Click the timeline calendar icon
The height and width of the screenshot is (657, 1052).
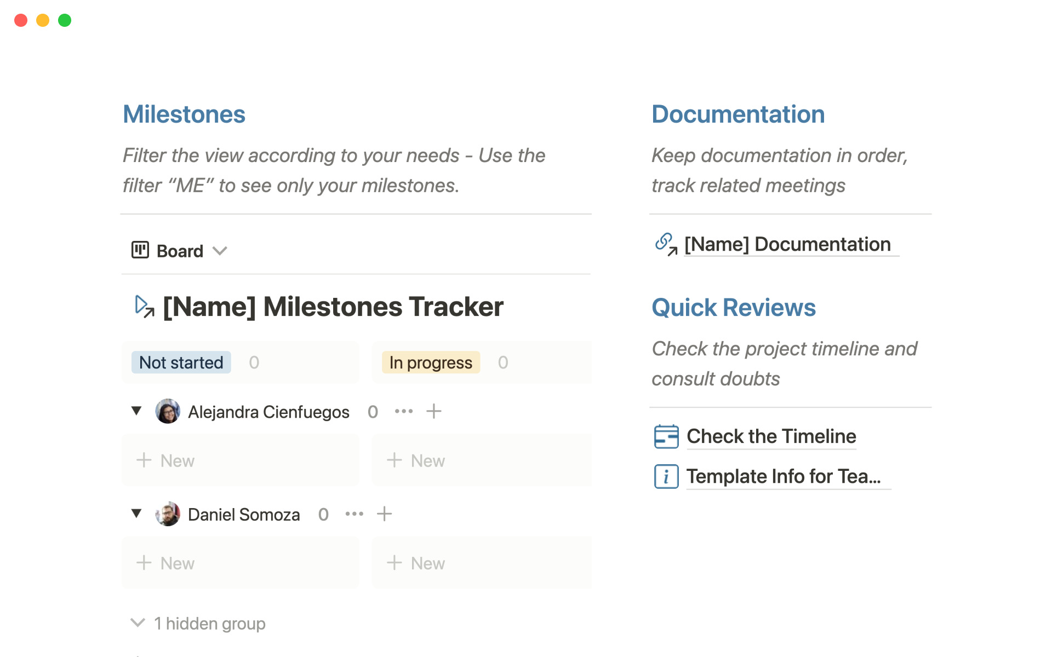tap(666, 436)
